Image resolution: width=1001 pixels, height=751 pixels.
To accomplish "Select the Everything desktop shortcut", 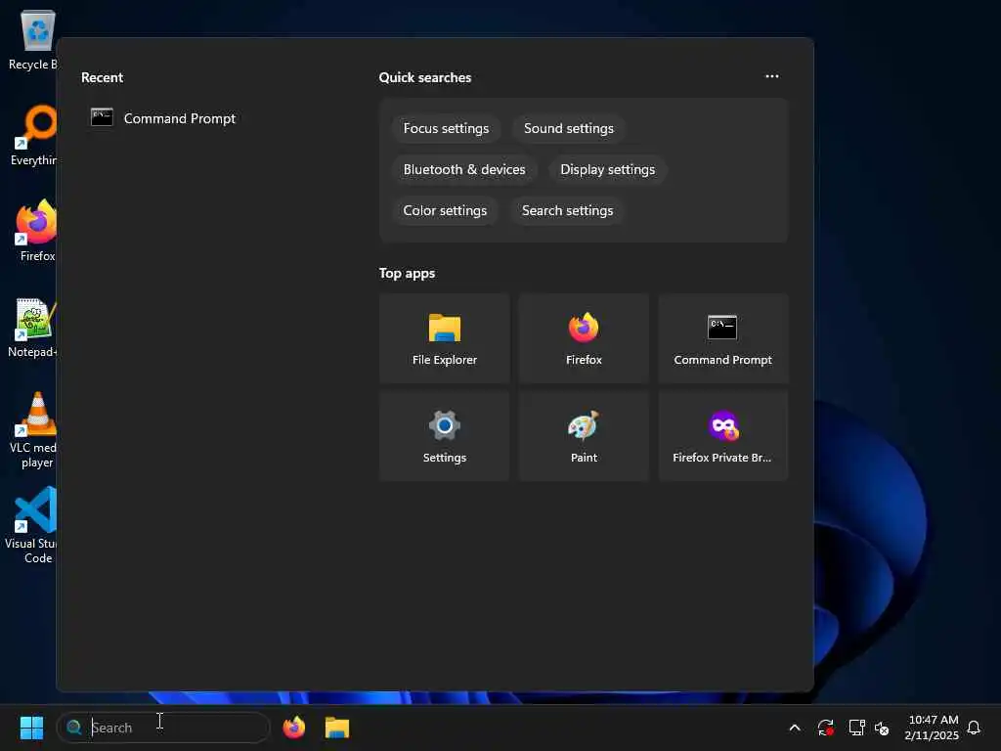I will (34, 135).
